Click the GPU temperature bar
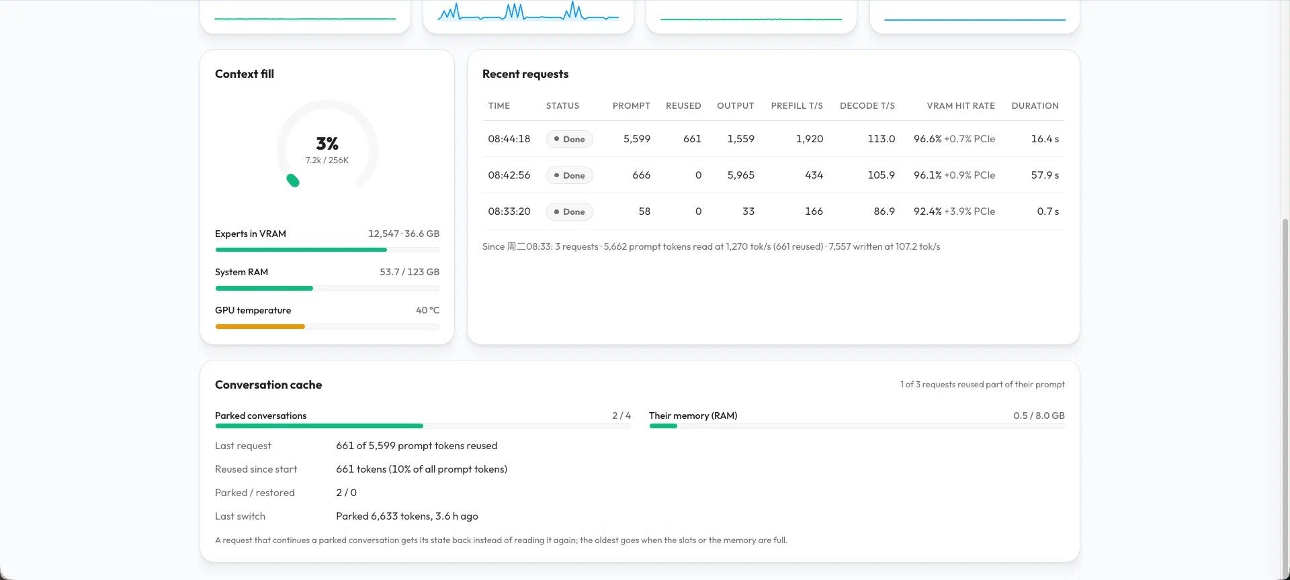 tap(327, 326)
